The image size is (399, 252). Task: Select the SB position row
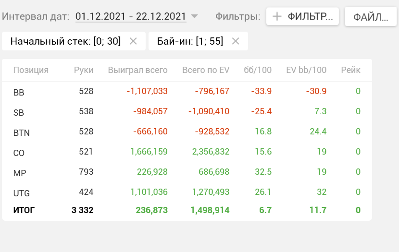187,111
